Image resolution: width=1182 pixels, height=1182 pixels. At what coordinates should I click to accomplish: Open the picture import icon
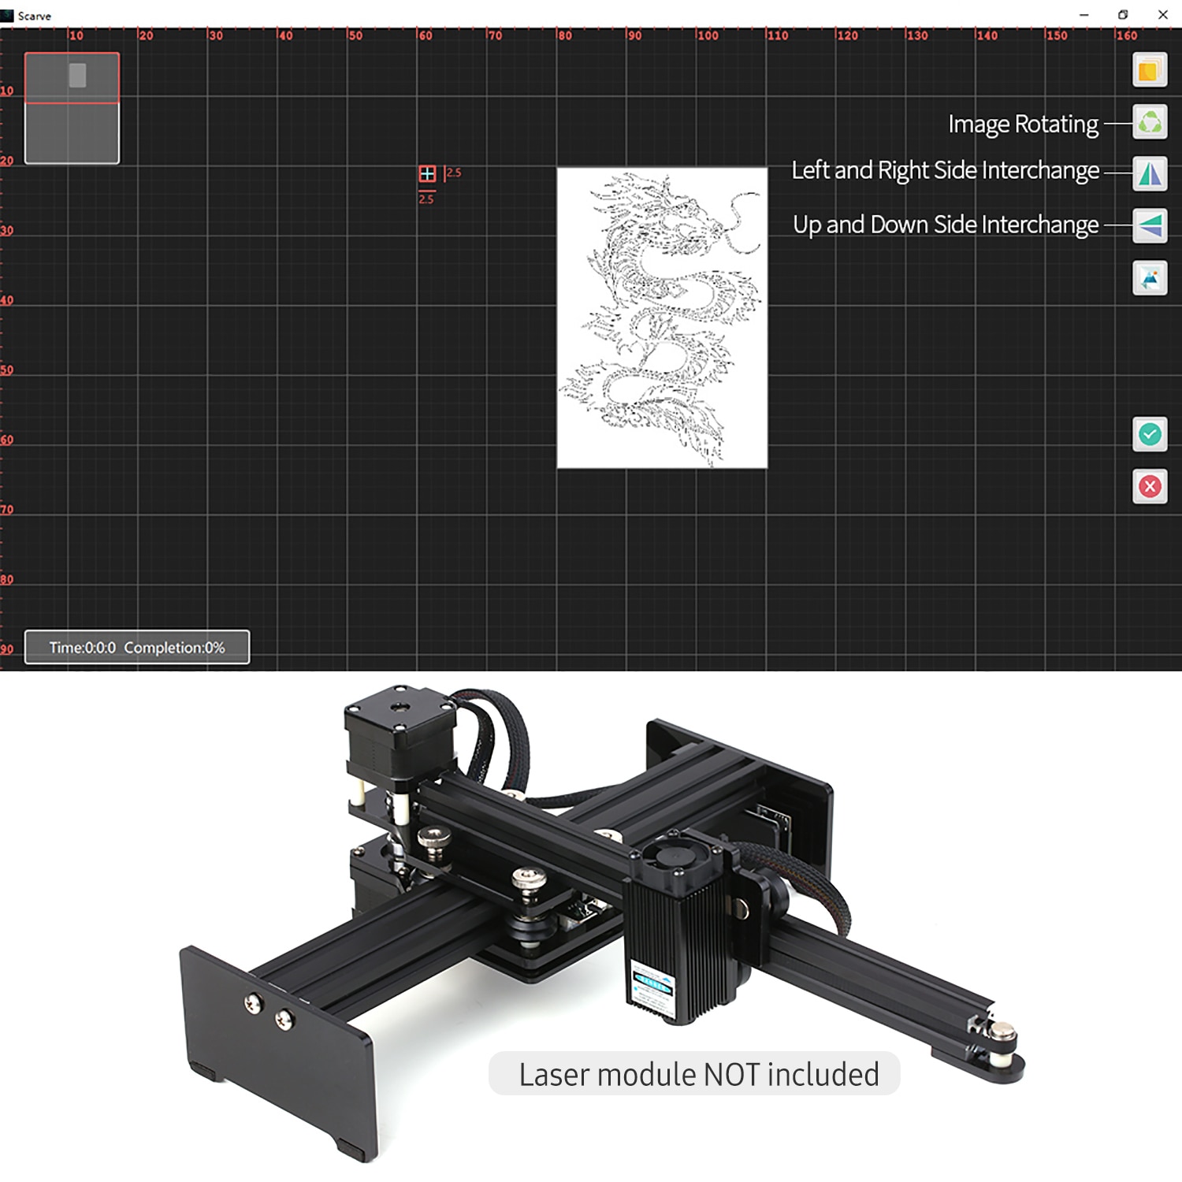[x=1150, y=278]
